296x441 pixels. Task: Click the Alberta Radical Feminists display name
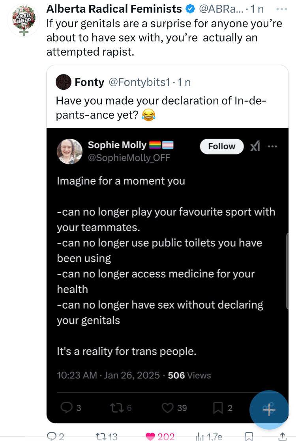[x=114, y=9]
